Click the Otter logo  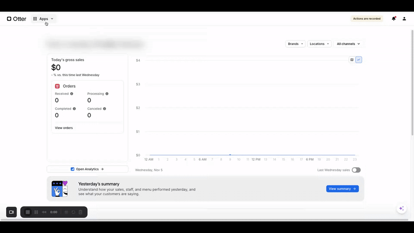pos(17,19)
